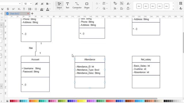Open lock protection tool

[129, 8]
